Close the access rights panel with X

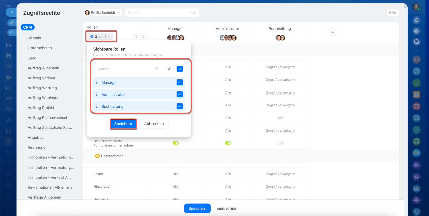click(x=11, y=12)
